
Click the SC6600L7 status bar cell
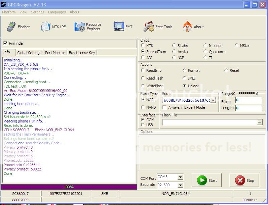pyautogui.click(x=20, y=194)
